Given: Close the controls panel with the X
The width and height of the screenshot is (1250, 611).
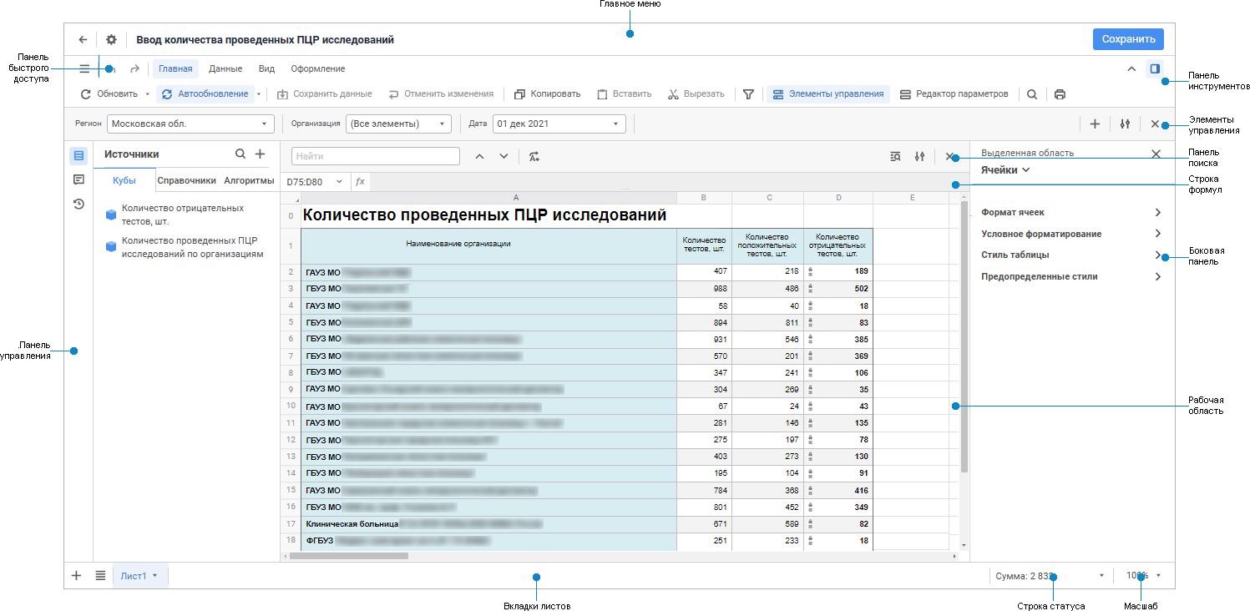Looking at the screenshot, I should coord(1155,124).
